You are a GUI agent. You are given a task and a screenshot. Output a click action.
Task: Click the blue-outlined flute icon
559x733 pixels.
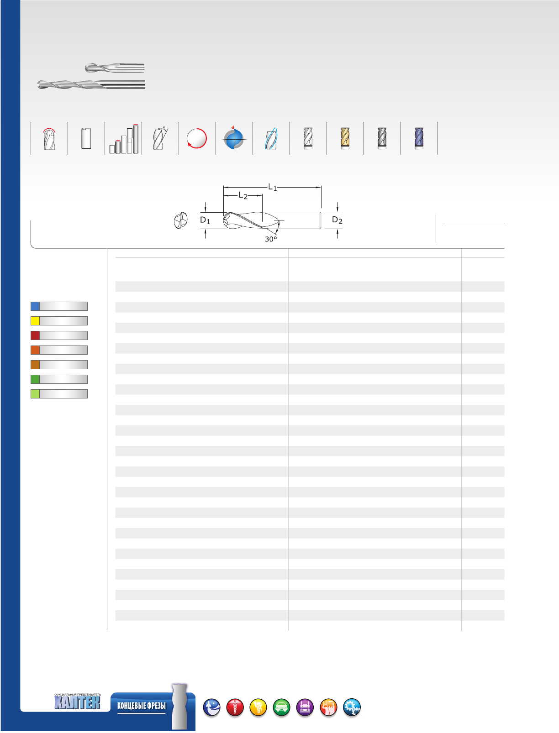click(271, 138)
